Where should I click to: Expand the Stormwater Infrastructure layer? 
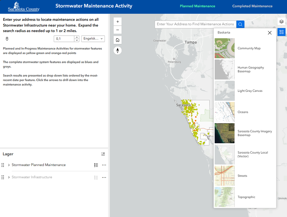(9, 177)
